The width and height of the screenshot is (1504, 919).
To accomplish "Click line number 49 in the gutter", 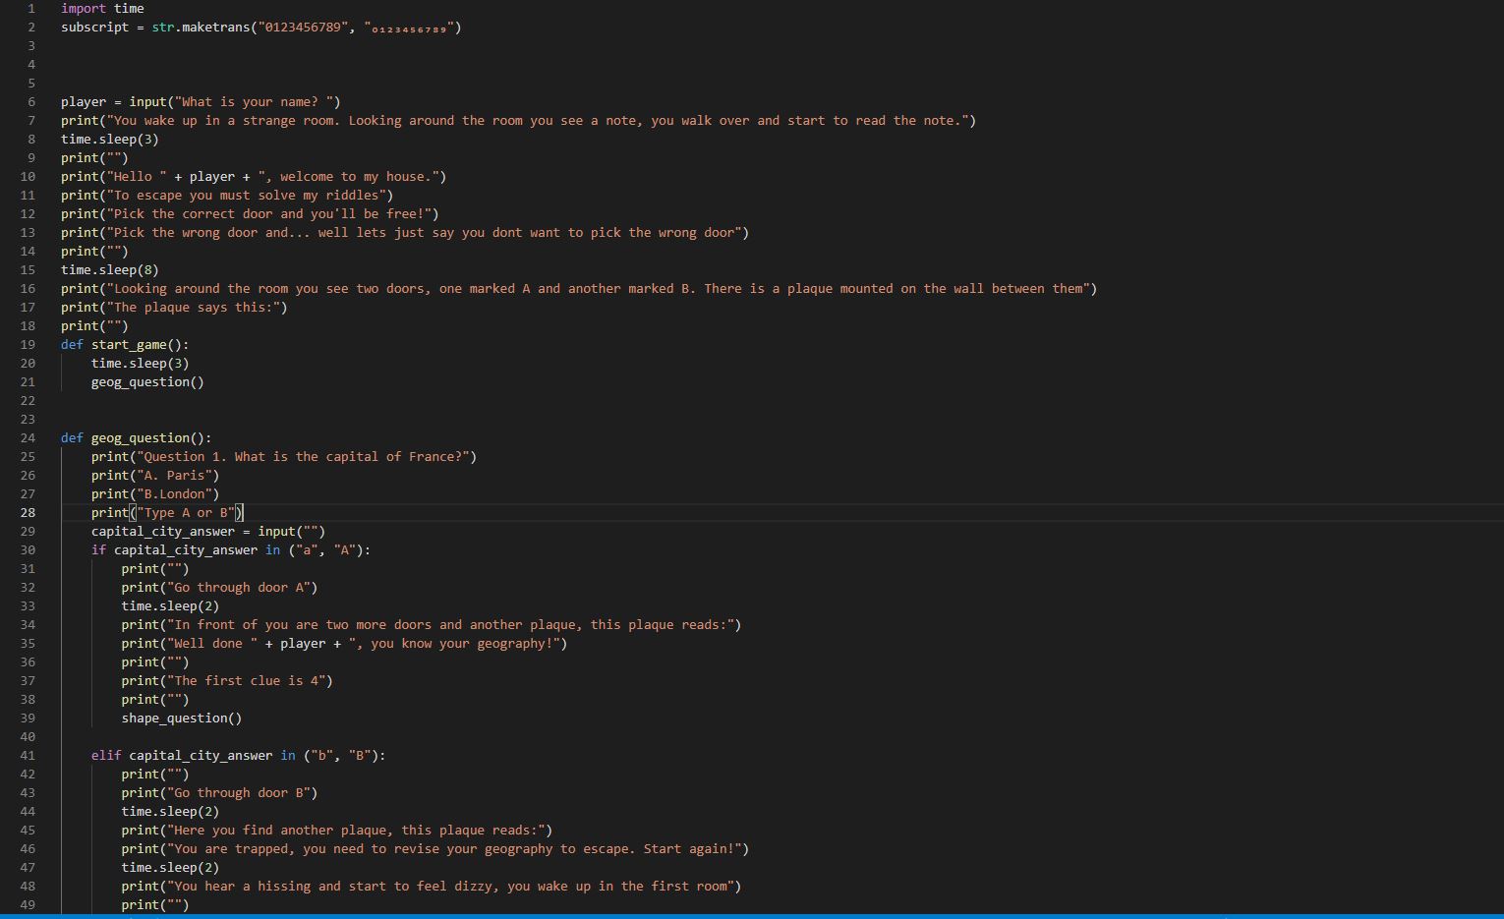I will coord(28,905).
